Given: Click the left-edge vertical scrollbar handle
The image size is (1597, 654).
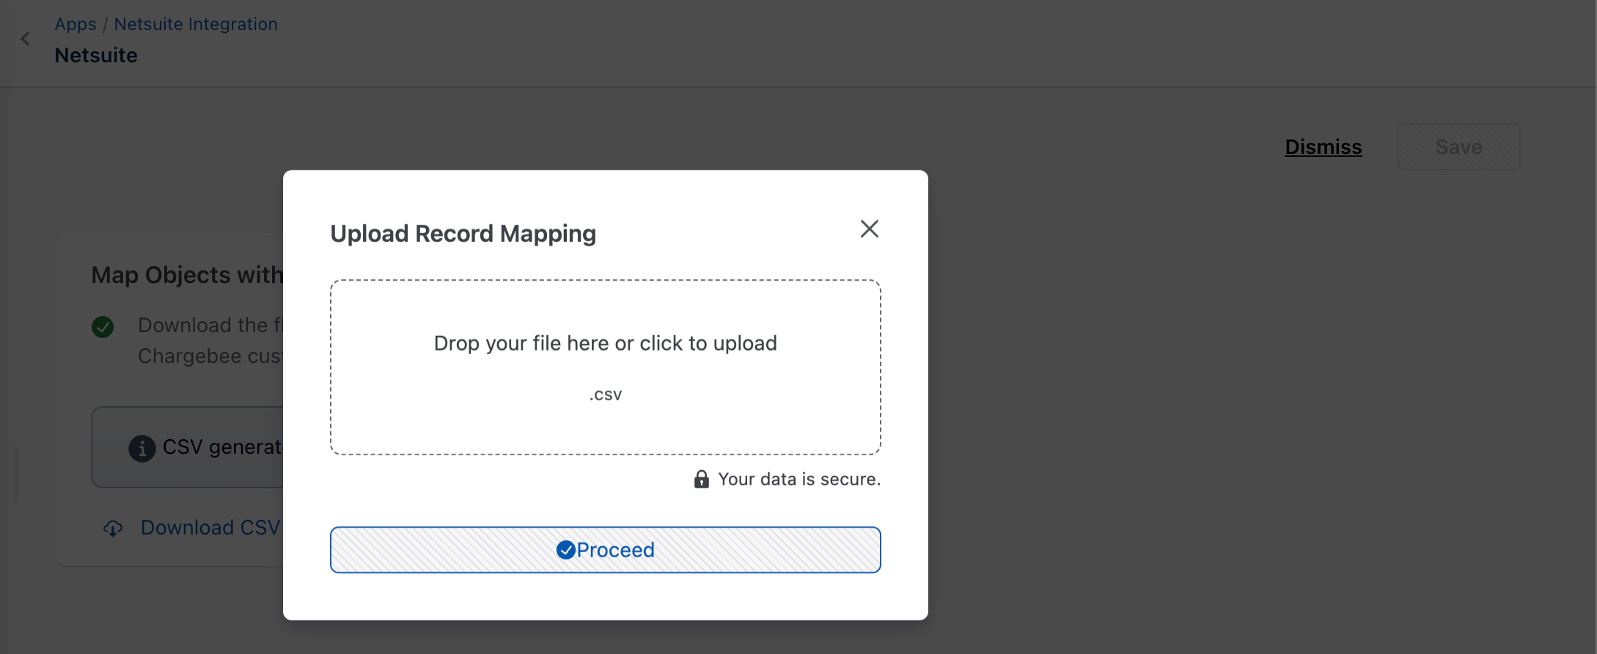Looking at the screenshot, I should [x=16, y=474].
